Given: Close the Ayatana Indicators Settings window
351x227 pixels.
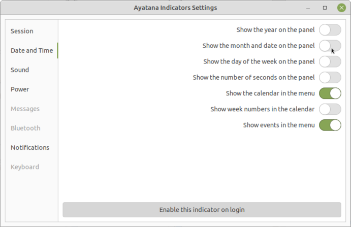Looking at the screenshot, I should tap(341, 8).
